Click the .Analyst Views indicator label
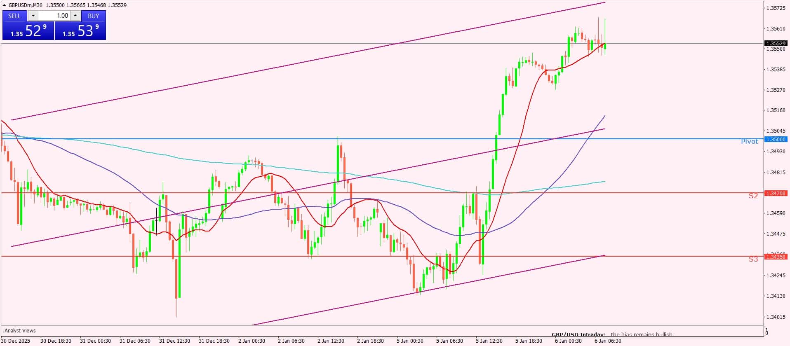The height and width of the screenshot is (346, 790). pos(19,330)
